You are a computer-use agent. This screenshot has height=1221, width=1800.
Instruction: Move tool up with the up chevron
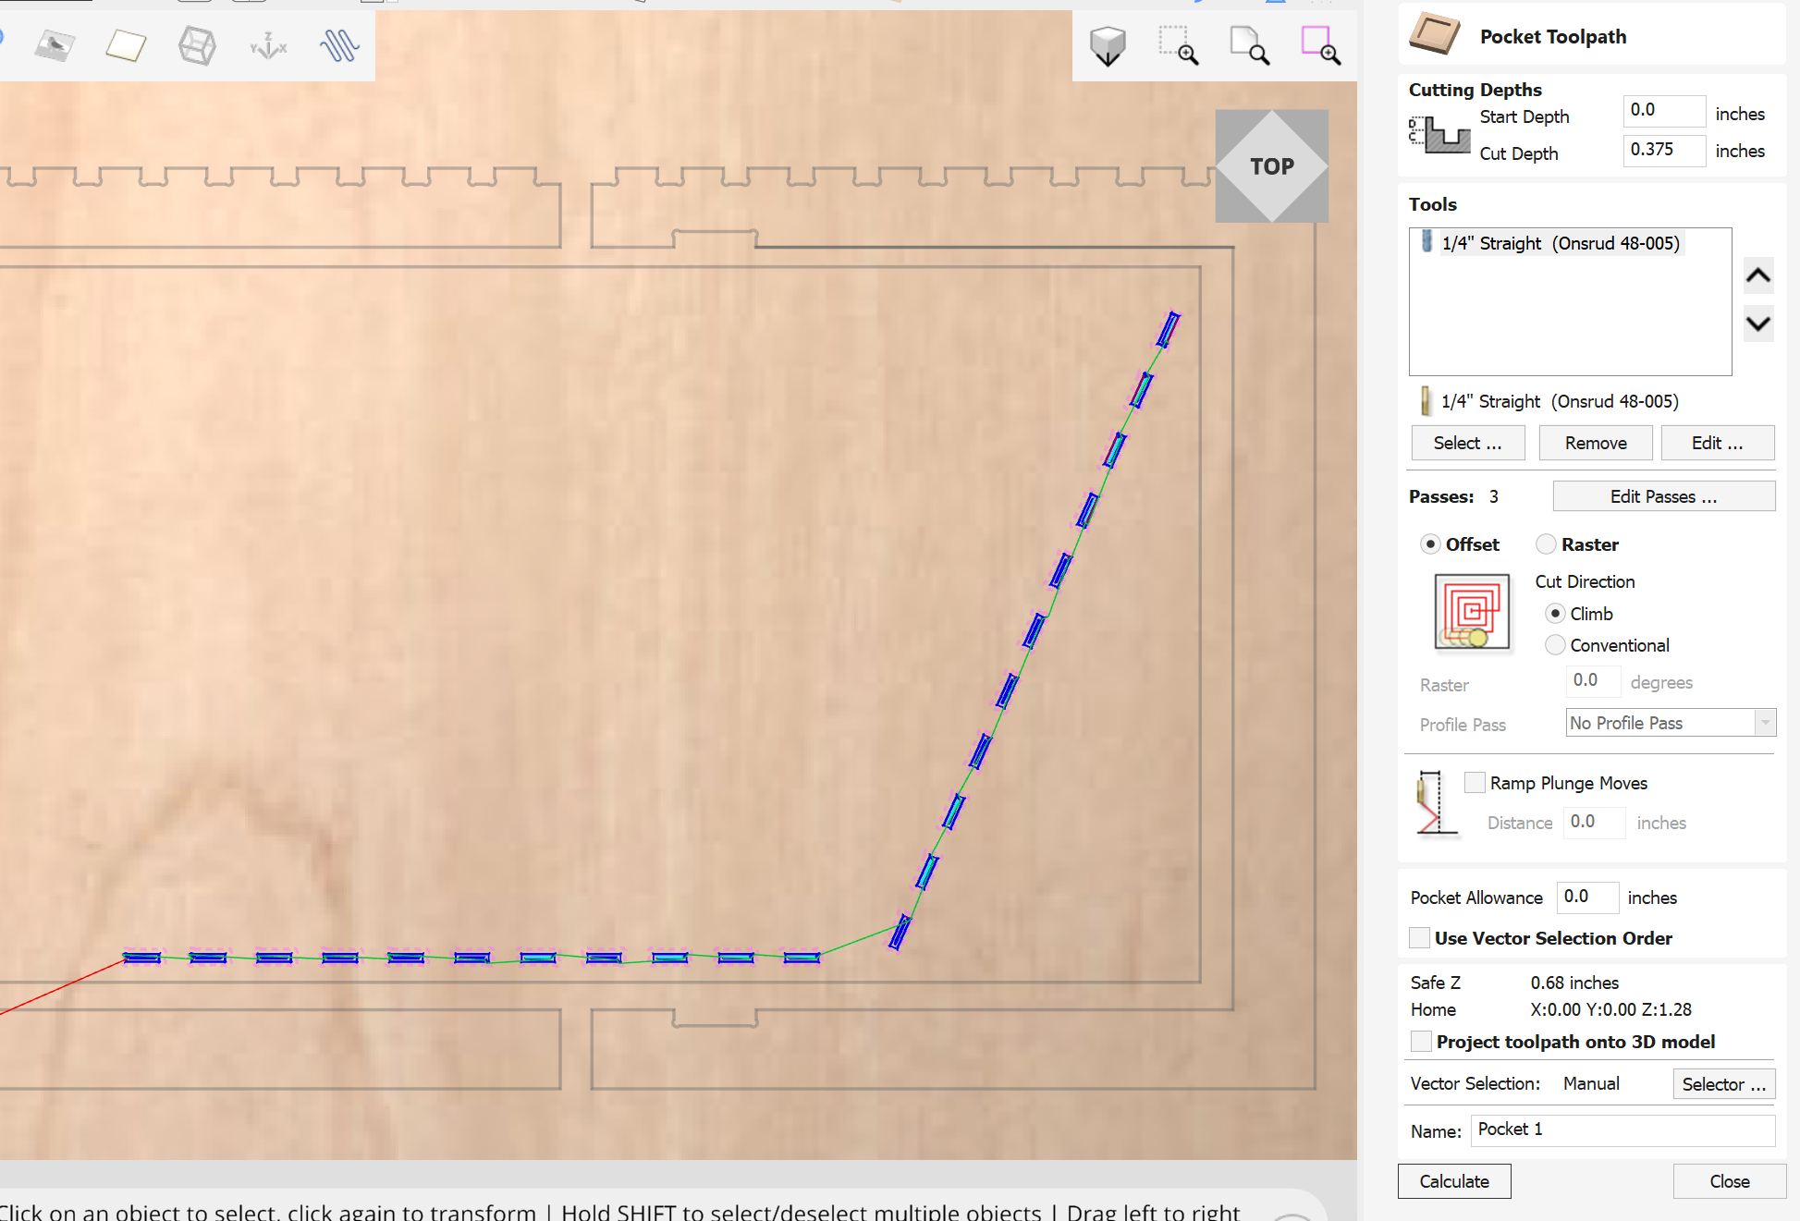click(x=1757, y=275)
